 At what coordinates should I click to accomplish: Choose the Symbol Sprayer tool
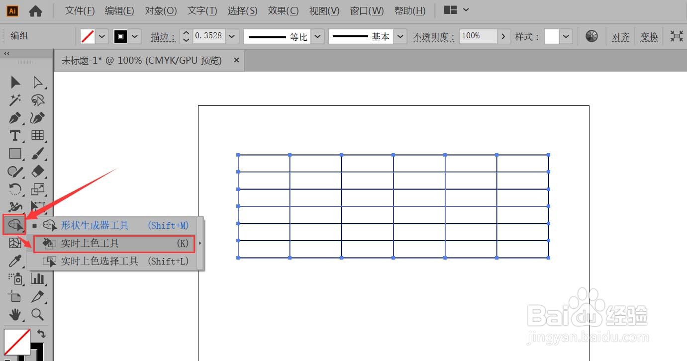point(15,279)
